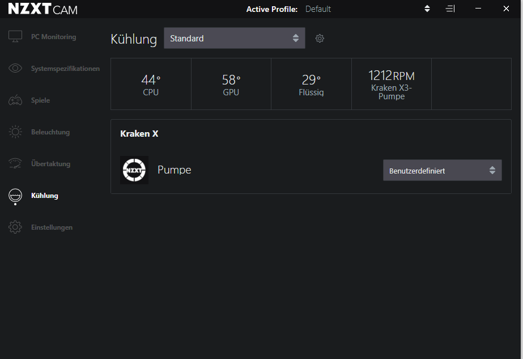Click the NZXT pump logo thumbnail
This screenshot has height=359, width=523.
click(x=134, y=170)
